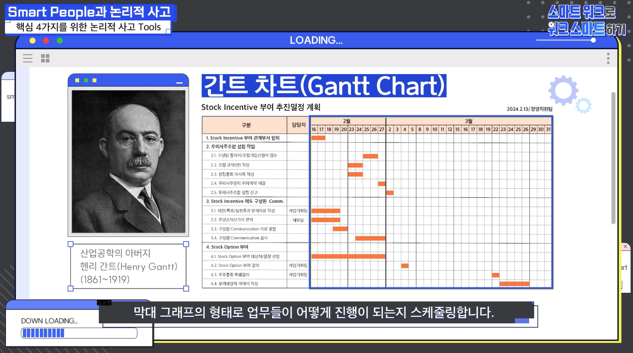This screenshot has height=353, width=633.
Task: Click the grid view icon
Action: [x=45, y=58]
